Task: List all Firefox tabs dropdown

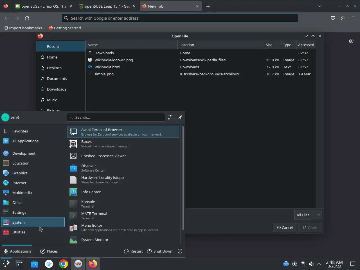Action: 319,6
